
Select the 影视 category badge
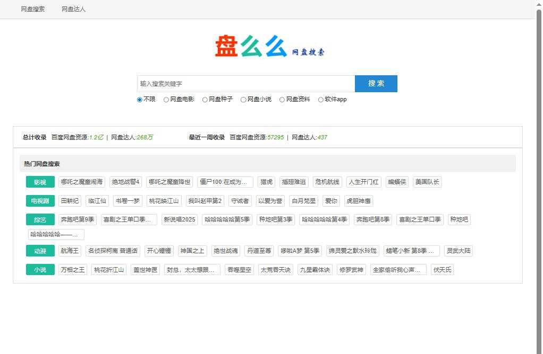coord(40,182)
